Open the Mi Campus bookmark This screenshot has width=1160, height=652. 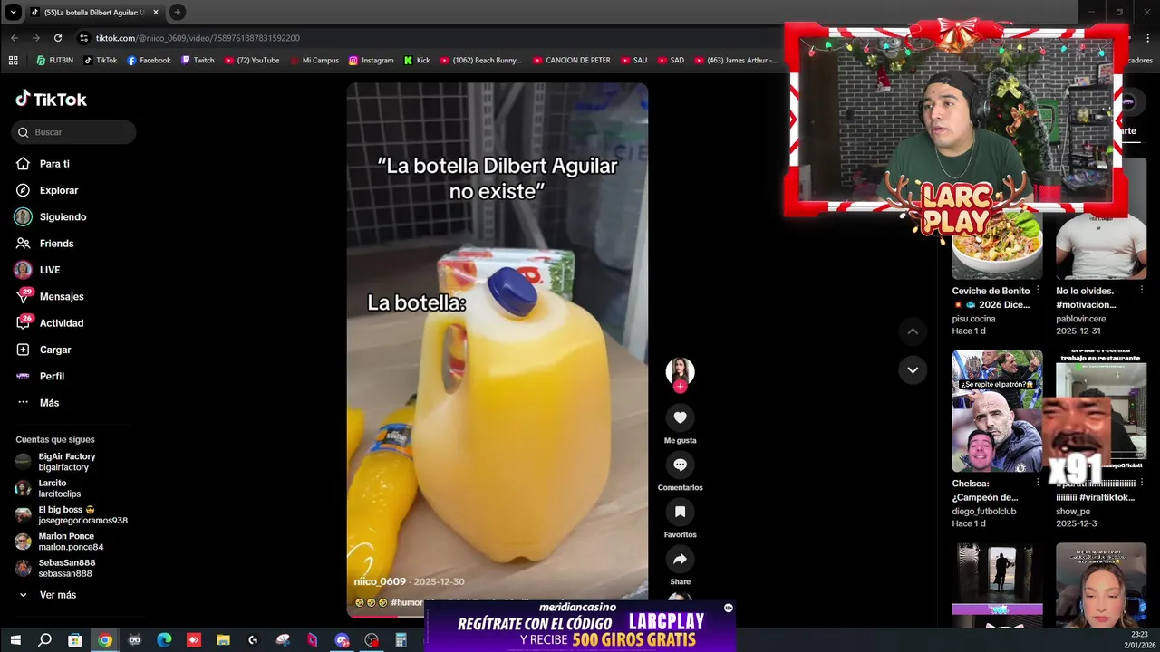tap(314, 61)
